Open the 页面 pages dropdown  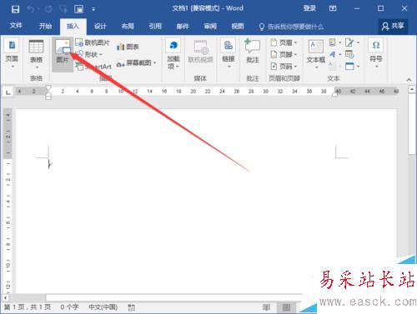(x=12, y=54)
